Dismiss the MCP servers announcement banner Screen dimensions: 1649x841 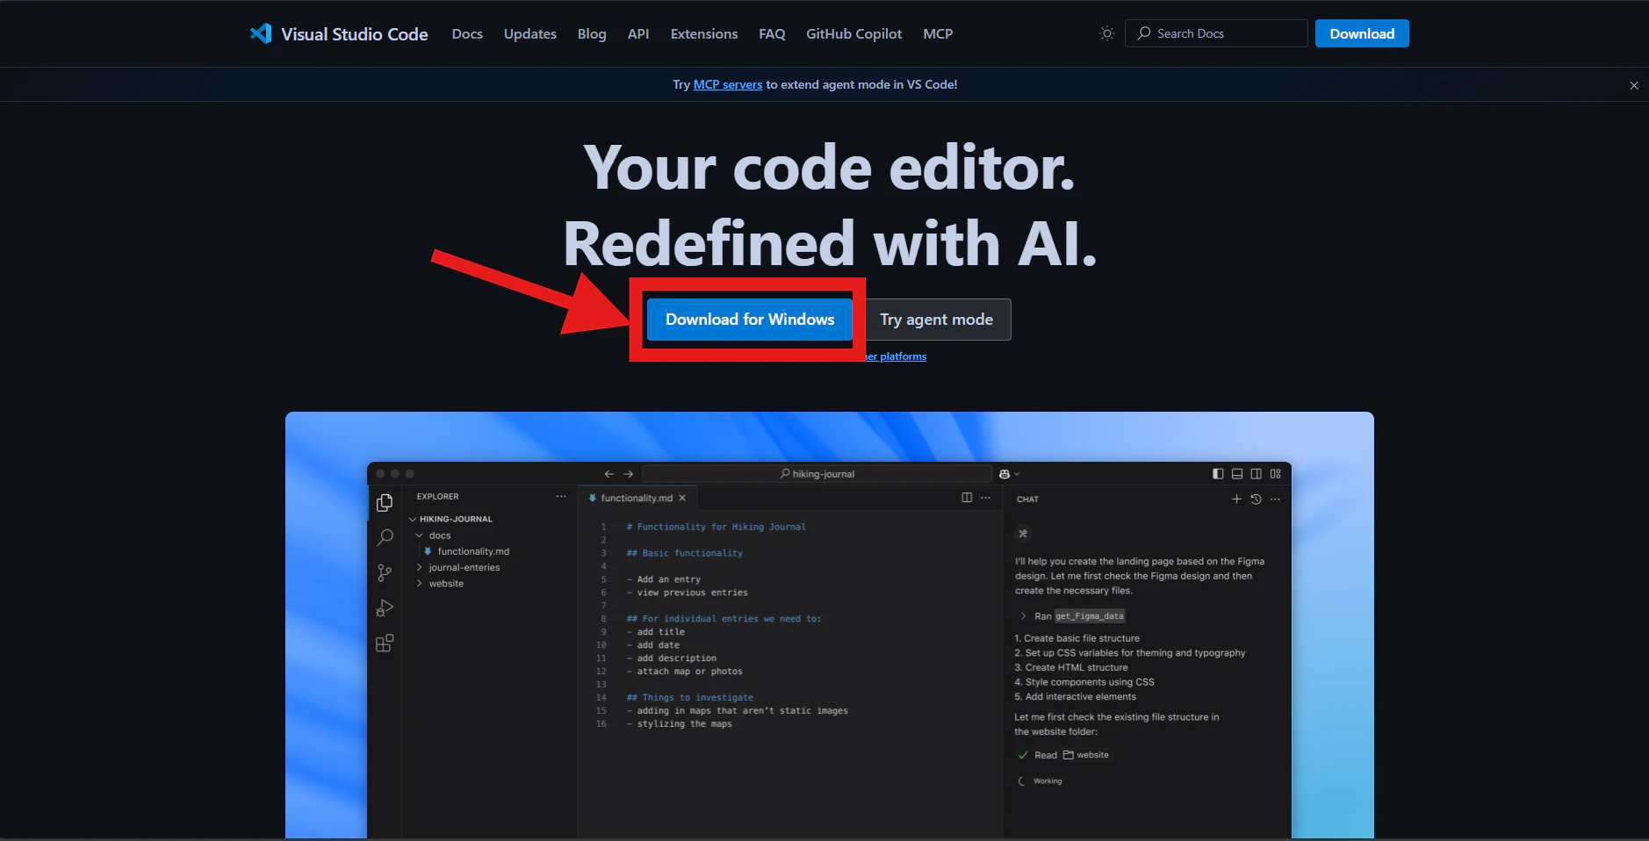(x=1634, y=85)
